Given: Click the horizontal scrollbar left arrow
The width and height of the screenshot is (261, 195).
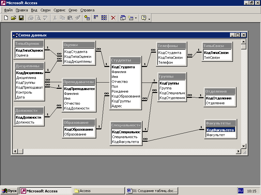Looking at the screenshot, I should click(x=15, y=151).
